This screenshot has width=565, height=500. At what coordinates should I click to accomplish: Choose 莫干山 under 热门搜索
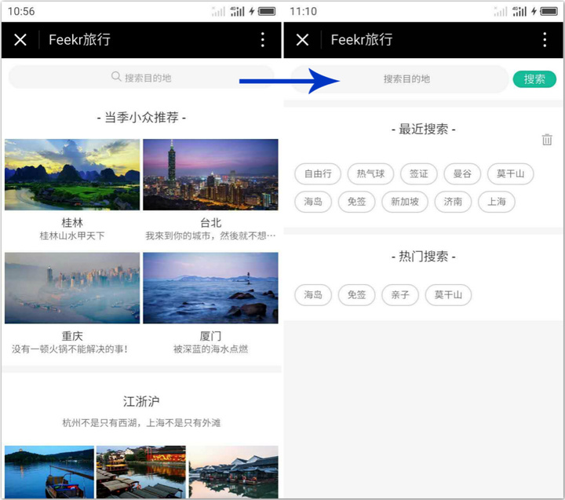[x=448, y=295]
